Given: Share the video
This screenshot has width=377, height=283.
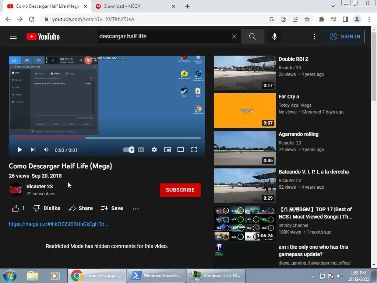Looking at the screenshot, I should tap(81, 209).
